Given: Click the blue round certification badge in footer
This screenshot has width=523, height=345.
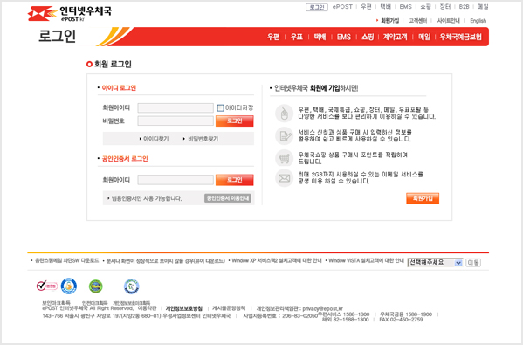Looking at the screenshot, I should [x=69, y=286].
